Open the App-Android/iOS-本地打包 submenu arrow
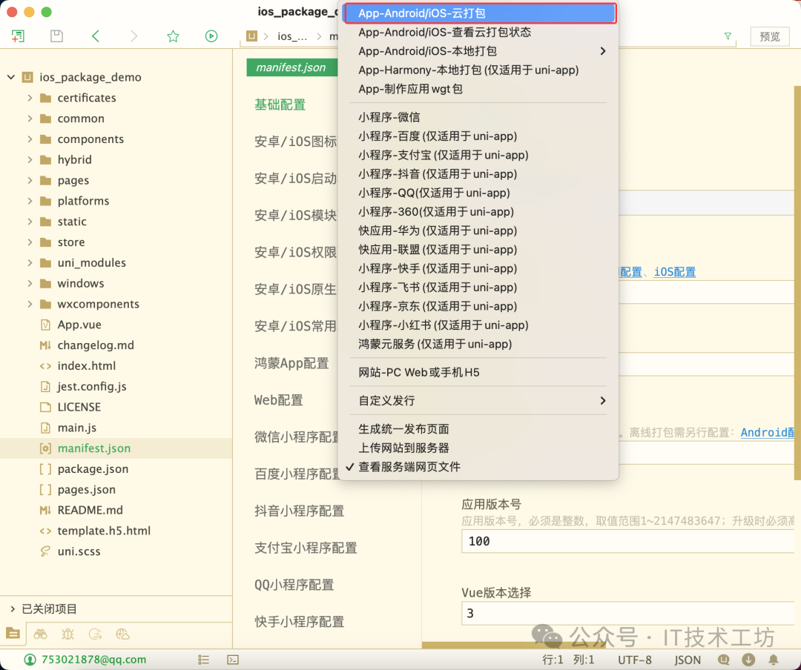 (x=602, y=52)
